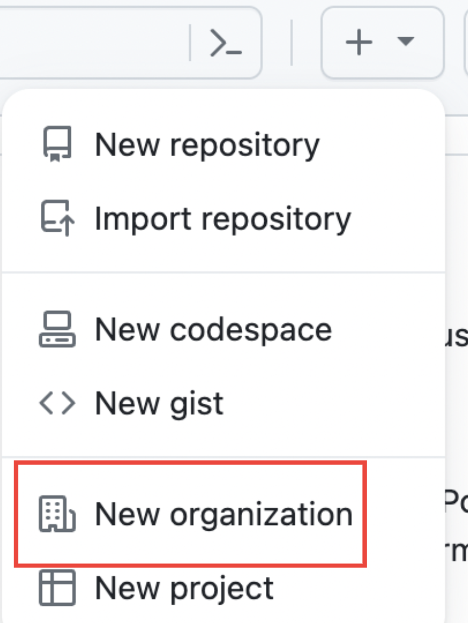The width and height of the screenshot is (468, 623).
Task: Click blank menu space right of New project
Action: (357, 588)
